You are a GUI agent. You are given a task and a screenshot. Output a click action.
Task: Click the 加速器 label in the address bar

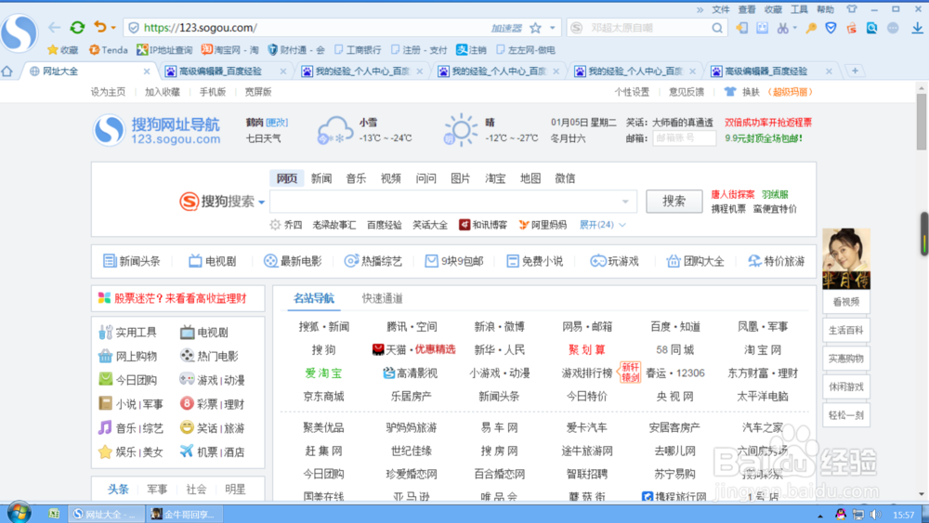pos(506,28)
